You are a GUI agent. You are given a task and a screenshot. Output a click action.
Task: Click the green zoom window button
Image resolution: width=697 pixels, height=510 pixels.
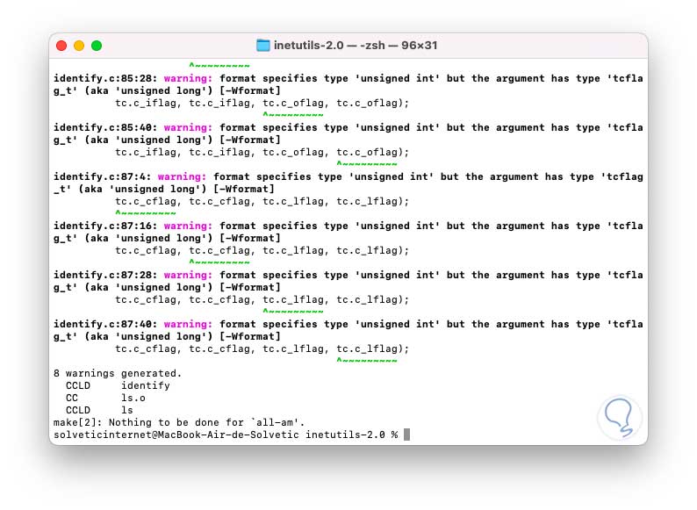pos(97,46)
